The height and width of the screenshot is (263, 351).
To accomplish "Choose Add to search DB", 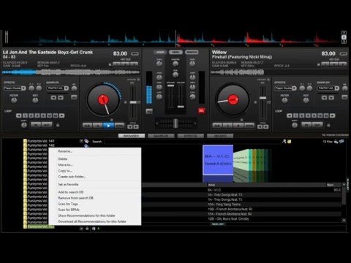I will tap(71, 192).
